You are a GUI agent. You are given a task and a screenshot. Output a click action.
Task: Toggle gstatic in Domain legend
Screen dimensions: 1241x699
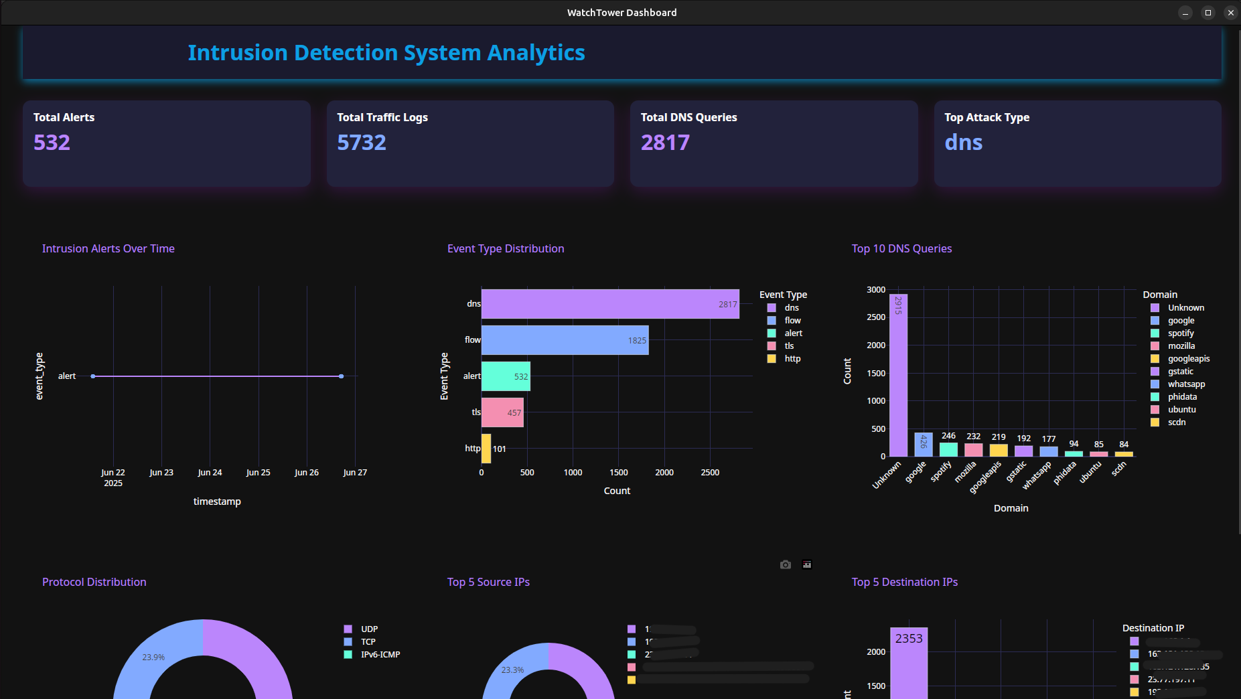(x=1172, y=371)
